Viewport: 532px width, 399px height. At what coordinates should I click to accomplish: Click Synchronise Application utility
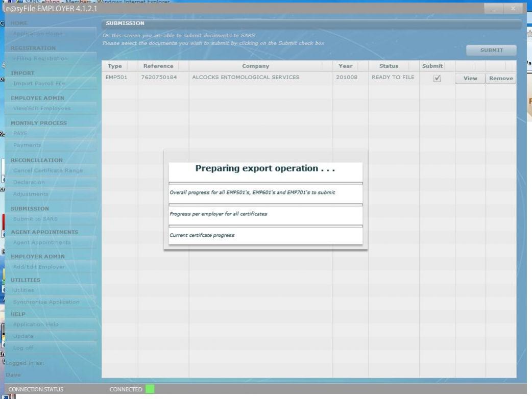point(46,302)
